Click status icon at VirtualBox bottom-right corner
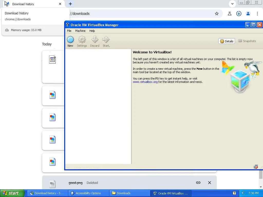Viewport: 263px width, 197px height. [x=256, y=167]
